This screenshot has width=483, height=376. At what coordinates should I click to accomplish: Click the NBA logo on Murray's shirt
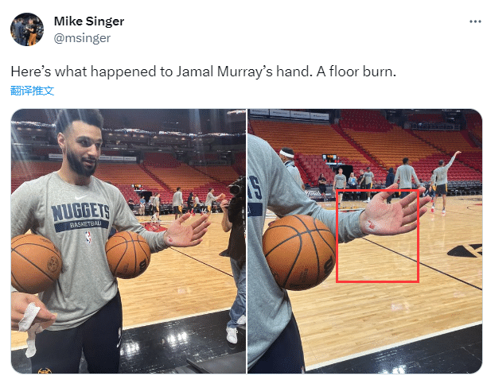88,237
